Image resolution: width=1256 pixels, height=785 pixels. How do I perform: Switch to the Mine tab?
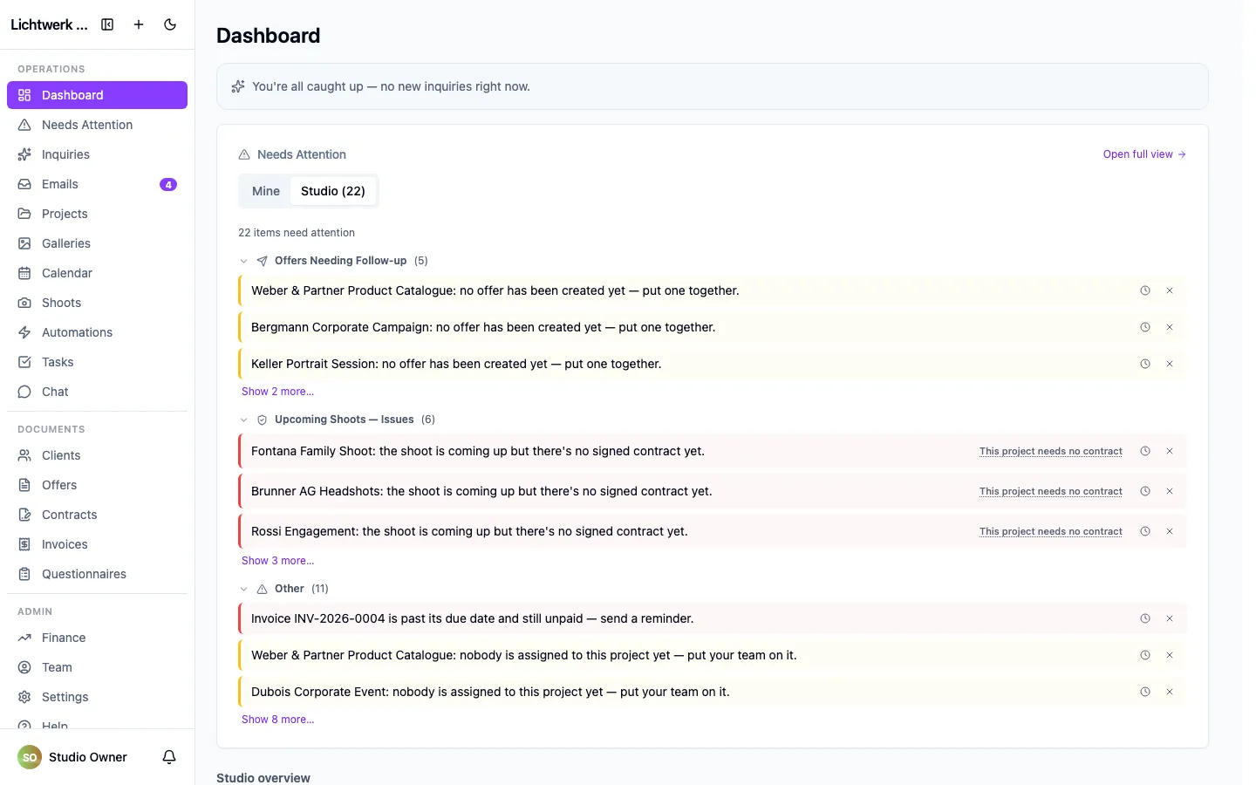(x=266, y=191)
